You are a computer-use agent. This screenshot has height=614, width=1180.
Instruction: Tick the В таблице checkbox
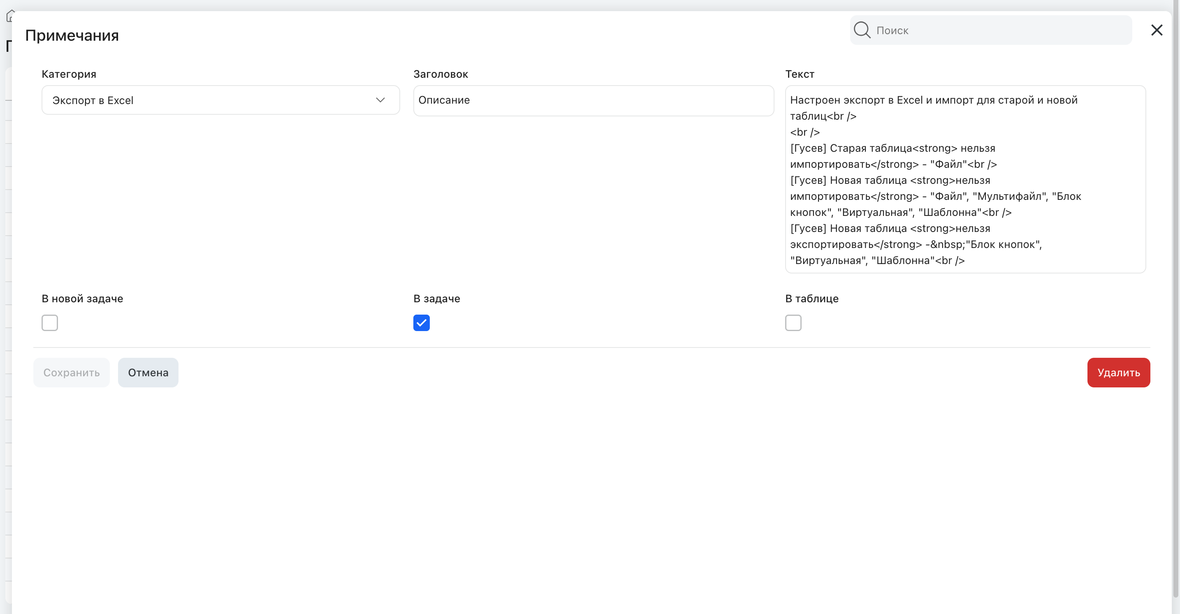(793, 323)
